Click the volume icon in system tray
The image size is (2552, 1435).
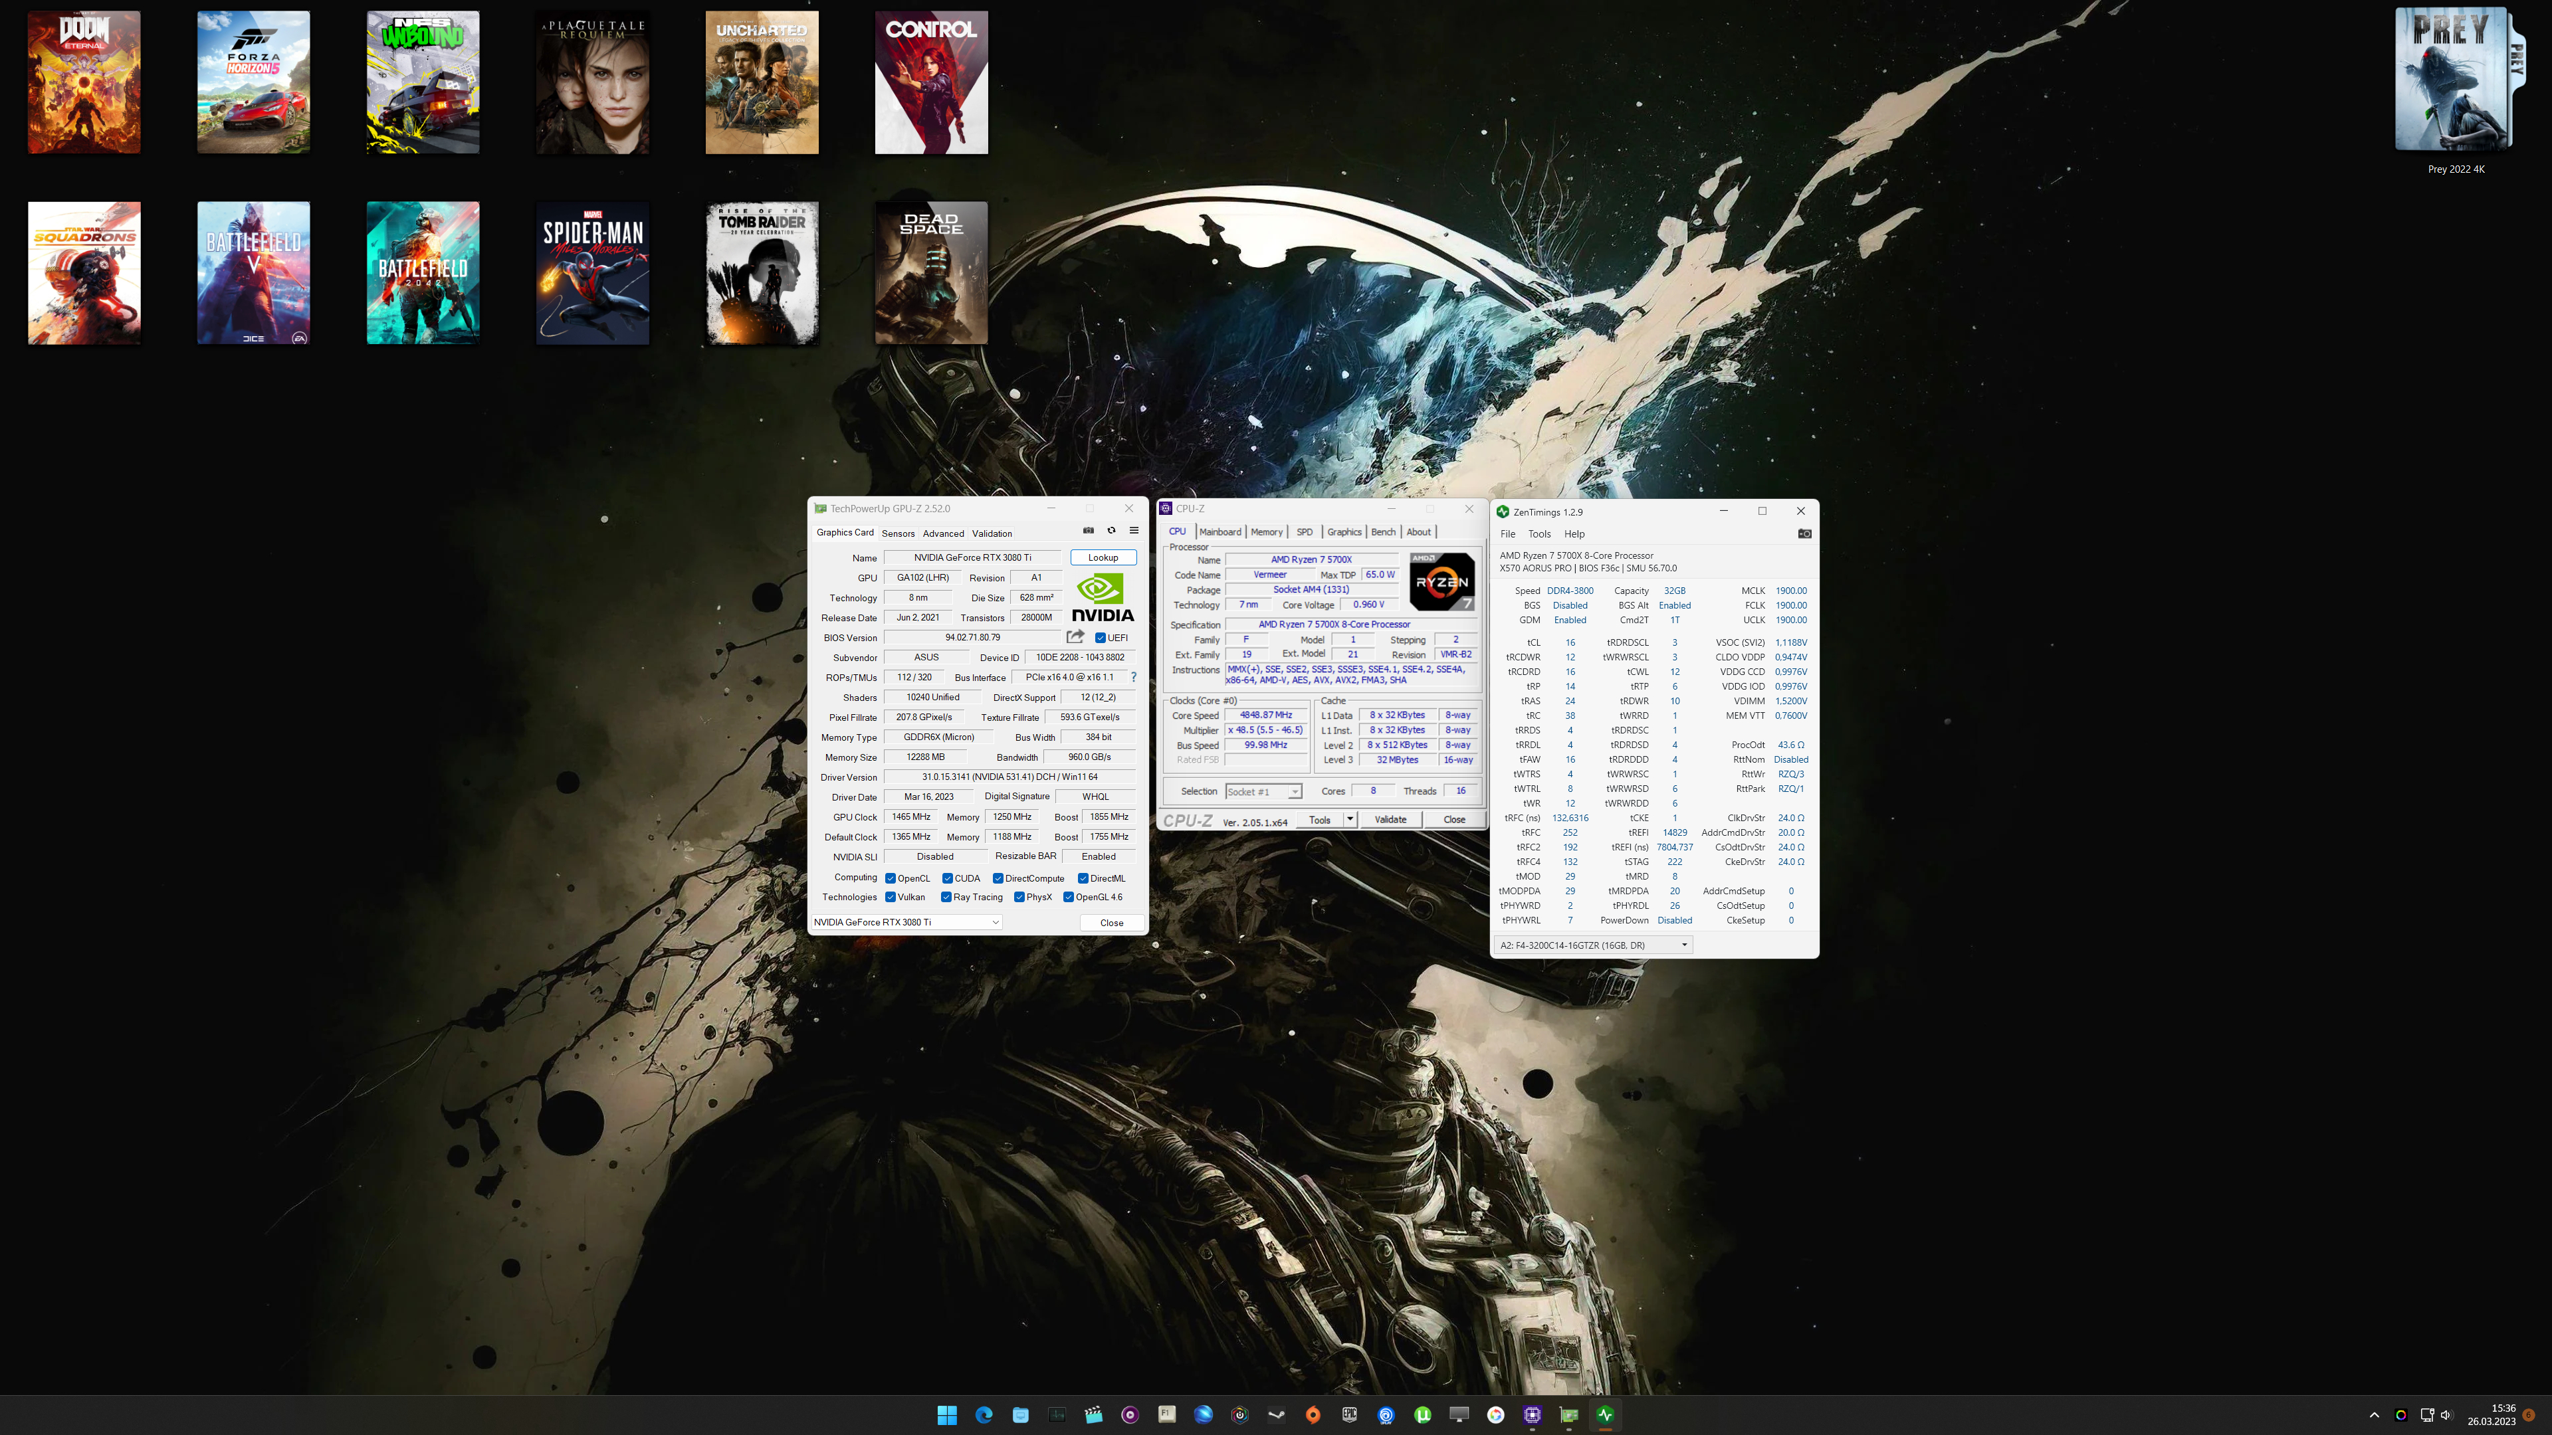(x=2446, y=1415)
